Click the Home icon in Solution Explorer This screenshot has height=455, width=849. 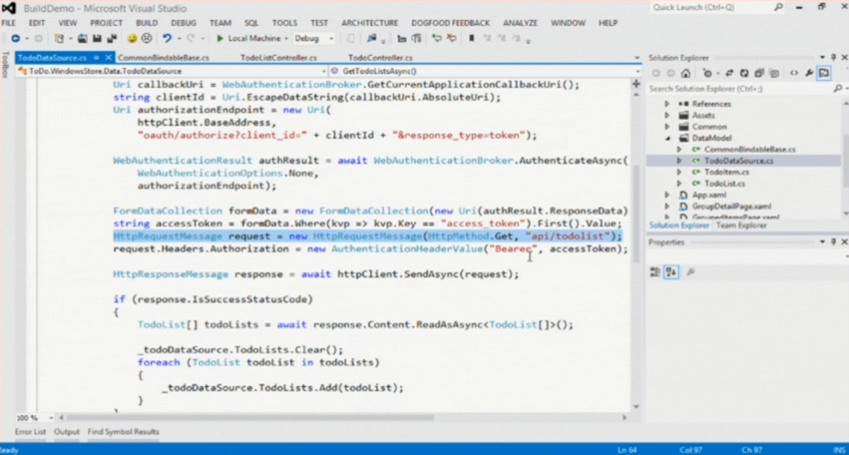685,73
